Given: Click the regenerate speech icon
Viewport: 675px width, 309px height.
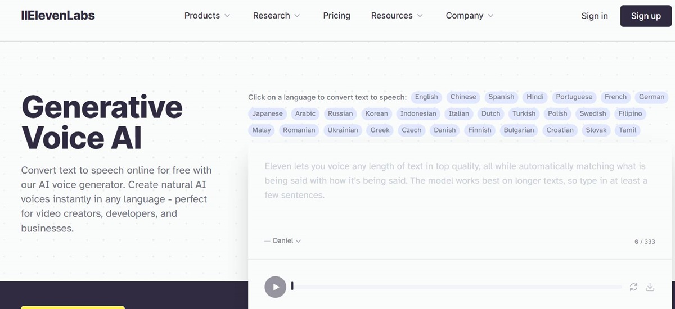Looking at the screenshot, I should [x=633, y=287].
